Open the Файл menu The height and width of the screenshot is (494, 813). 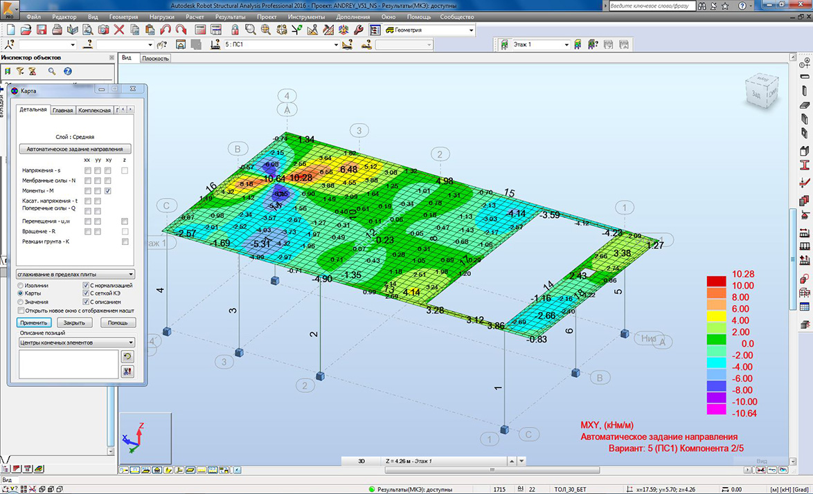(x=33, y=17)
